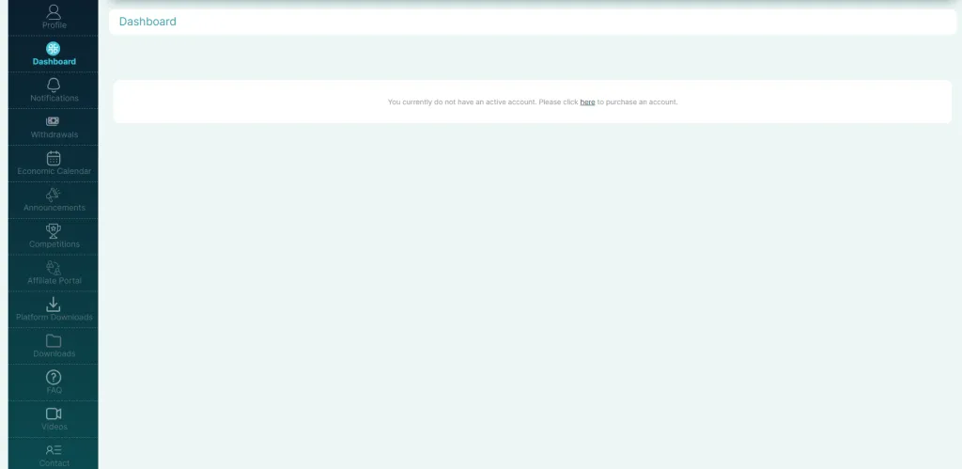Choose the 'Economic Calendar' sidebar text label
The height and width of the screenshot is (469, 962).
point(54,171)
